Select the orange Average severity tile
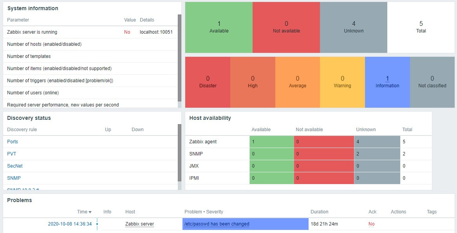 click(298, 82)
